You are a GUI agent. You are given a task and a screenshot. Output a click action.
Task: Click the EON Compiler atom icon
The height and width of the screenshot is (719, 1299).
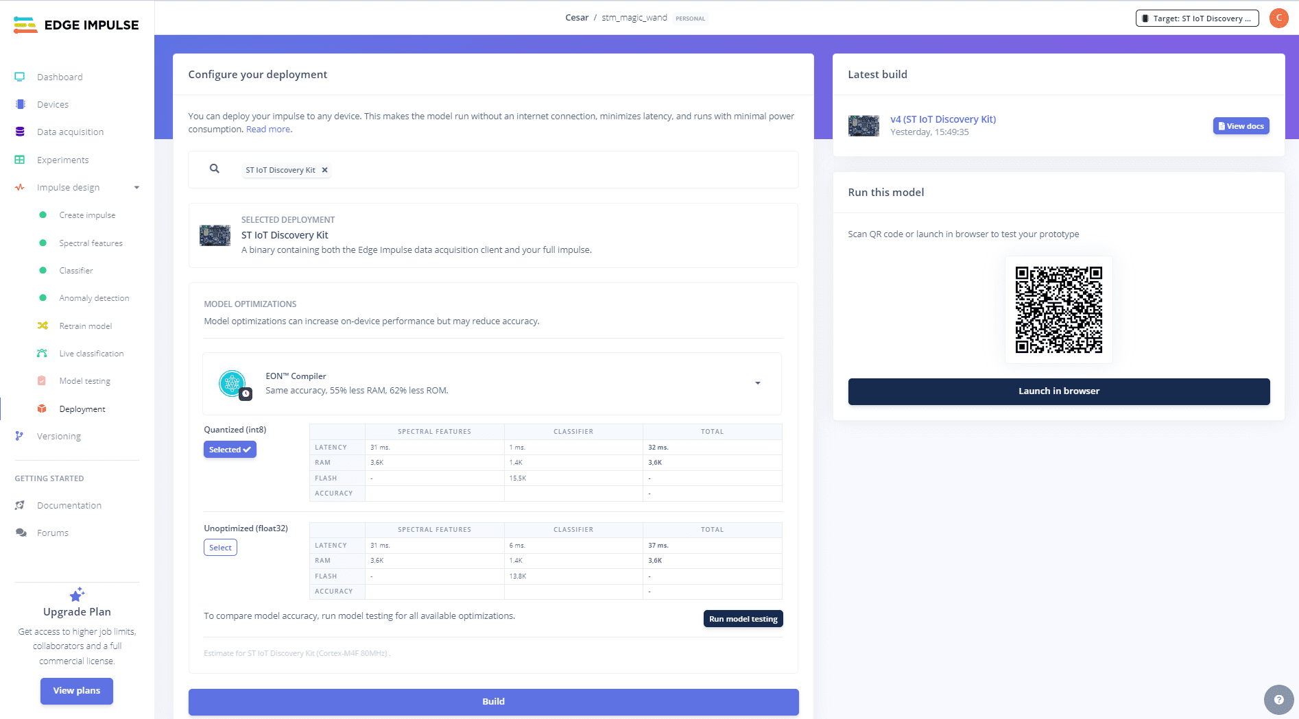point(232,383)
